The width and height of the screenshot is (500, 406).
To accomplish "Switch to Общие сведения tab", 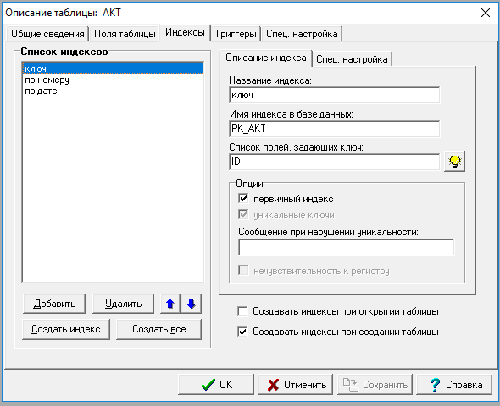I will pyautogui.click(x=47, y=34).
